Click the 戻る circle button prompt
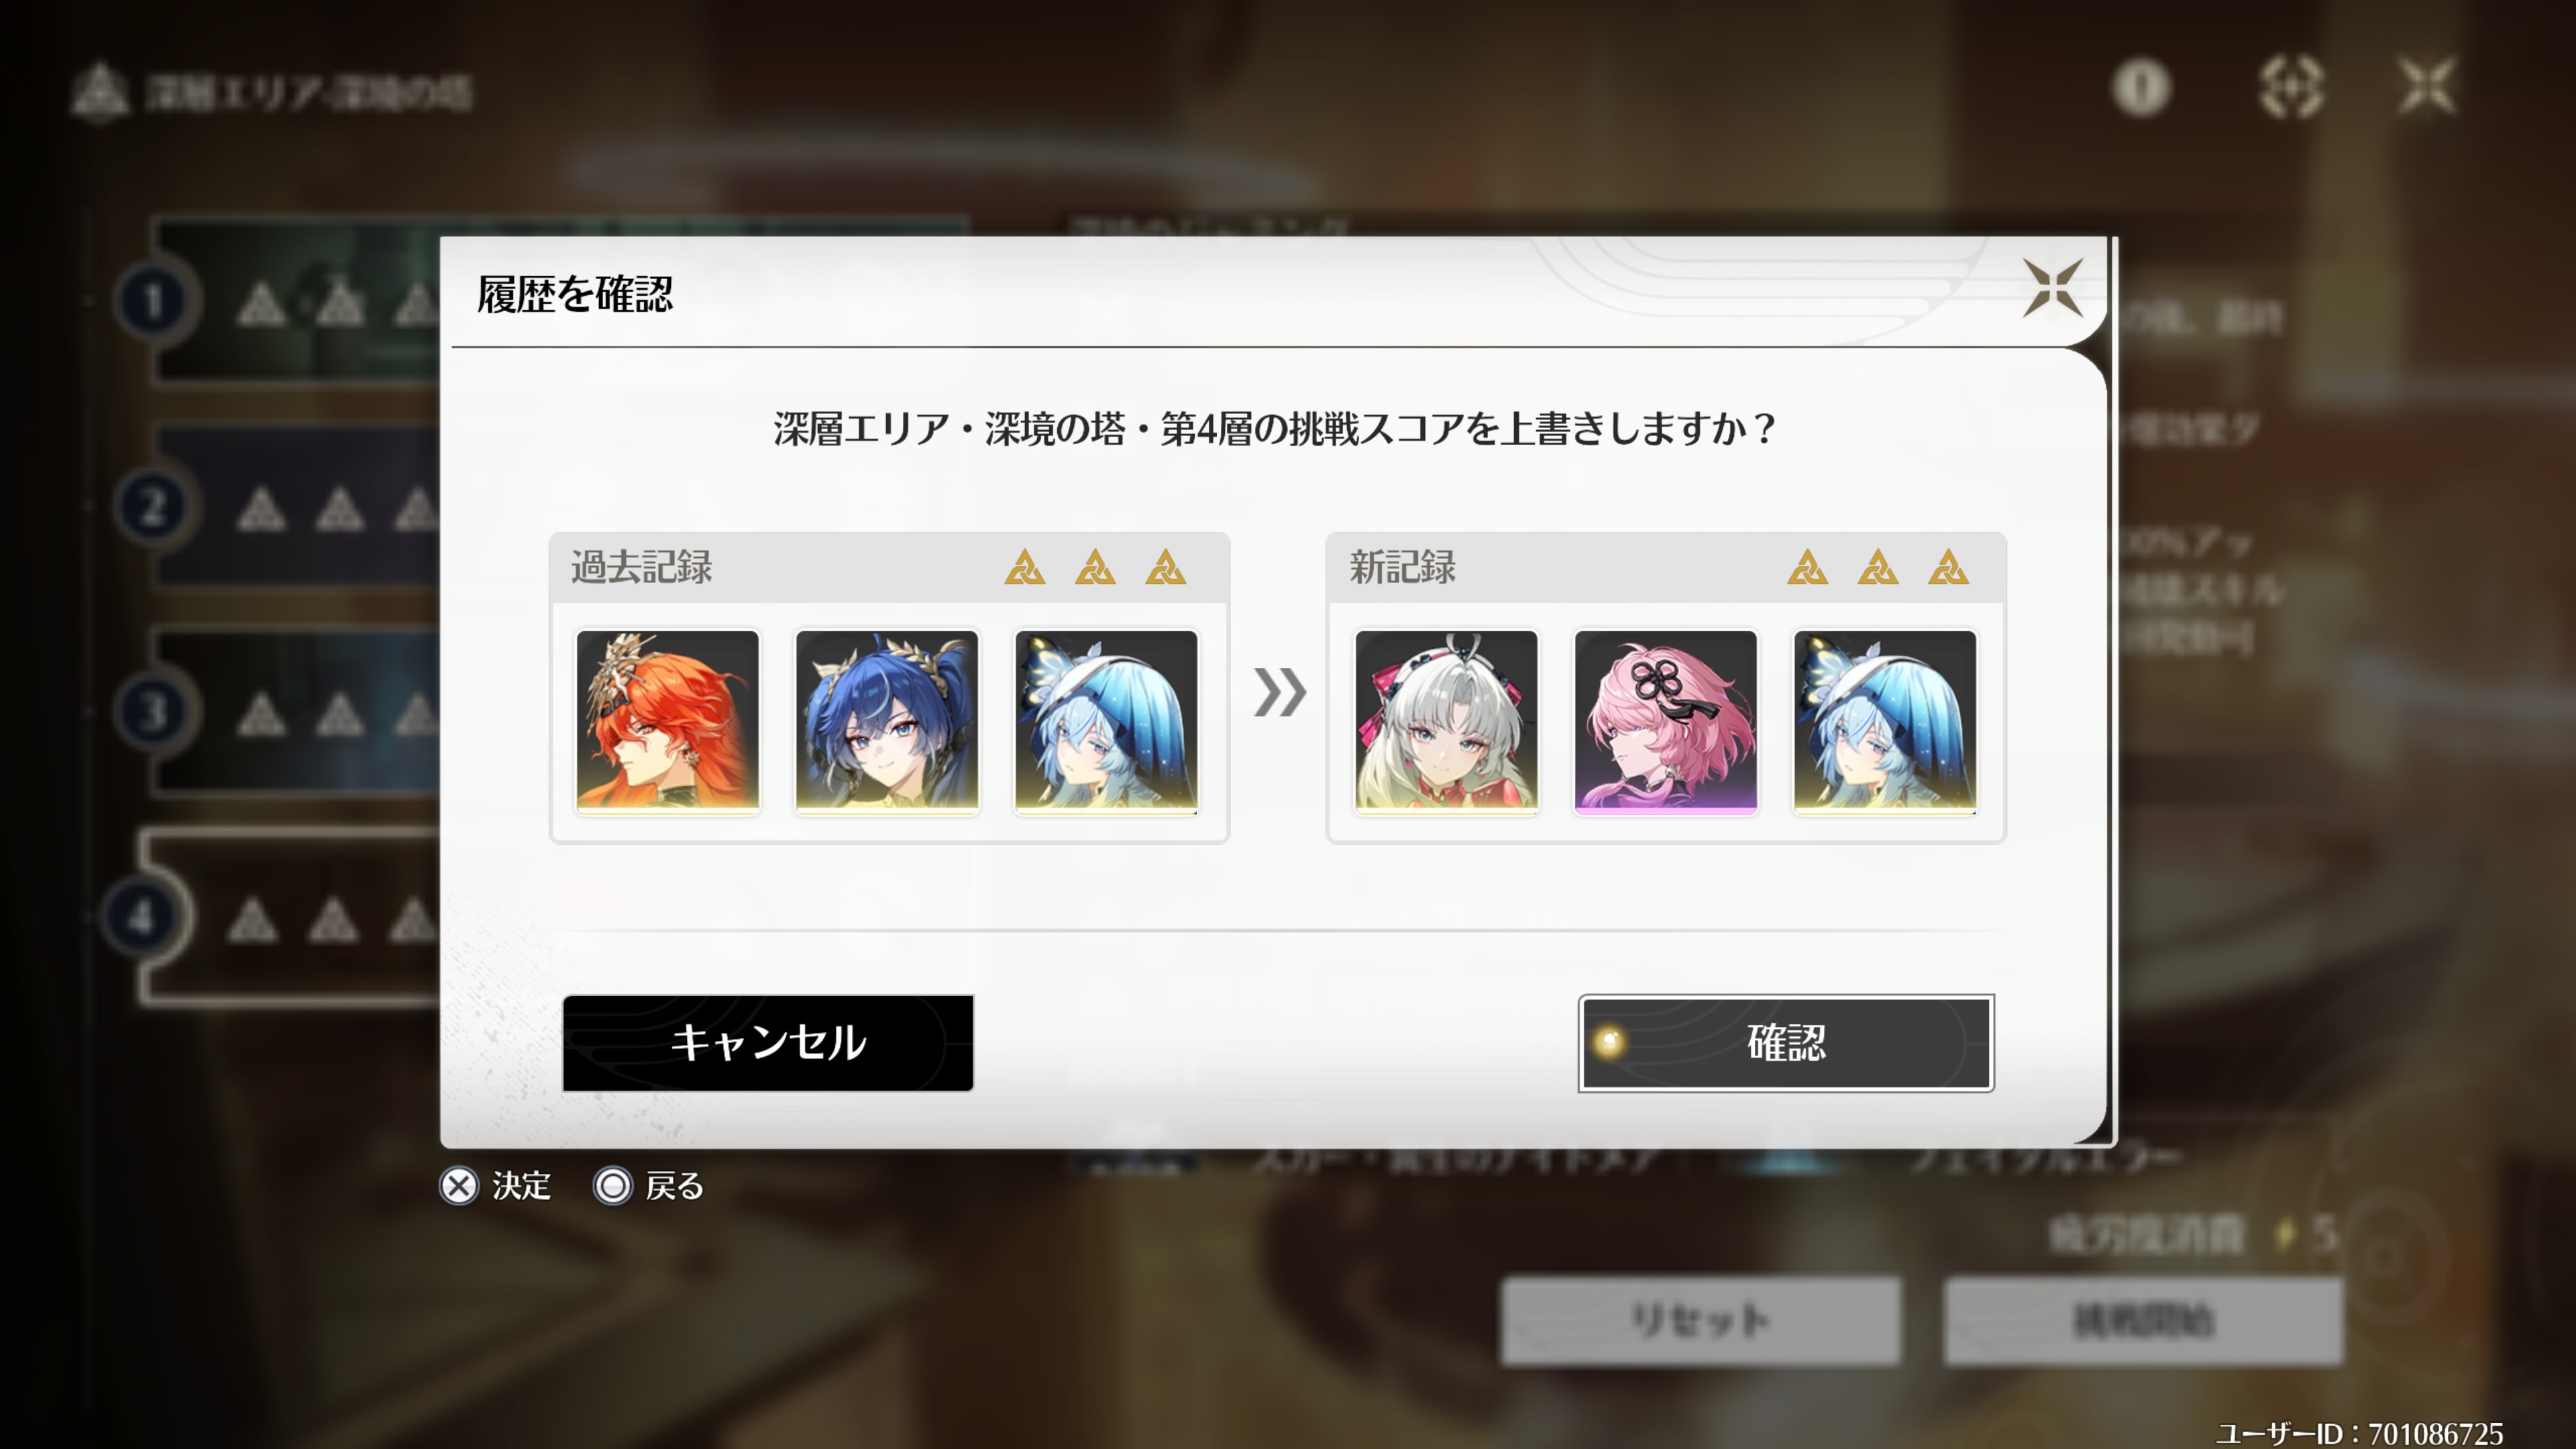Screen dimensions: 2576x1449 [649, 1186]
